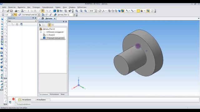Screen dimensions: 200x112
Task: Toggle the tree structure display button in model tree
Action: tap(49, 25)
